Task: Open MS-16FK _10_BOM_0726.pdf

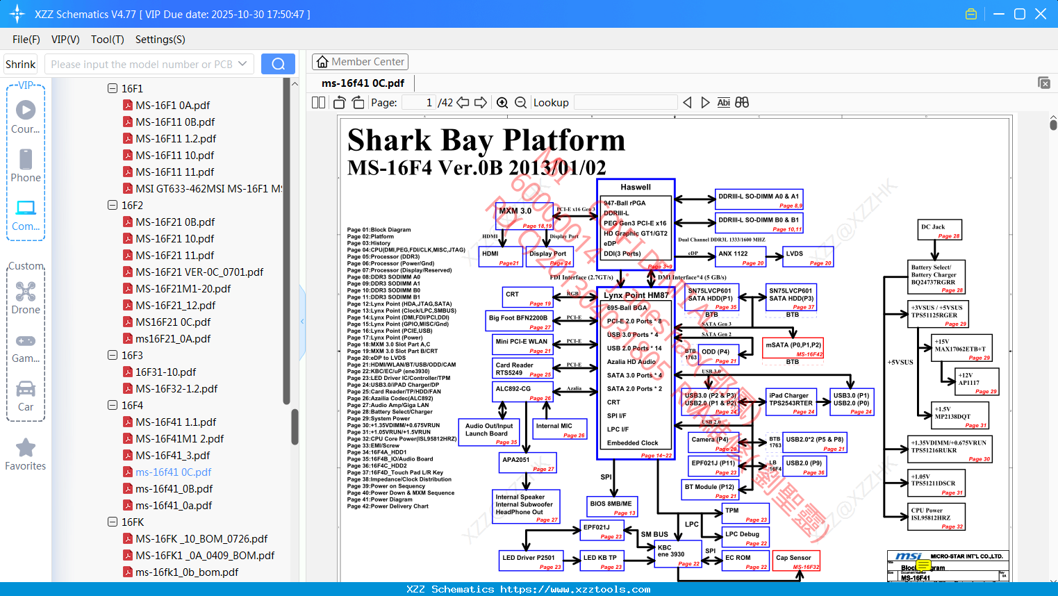Action: pyautogui.click(x=201, y=538)
